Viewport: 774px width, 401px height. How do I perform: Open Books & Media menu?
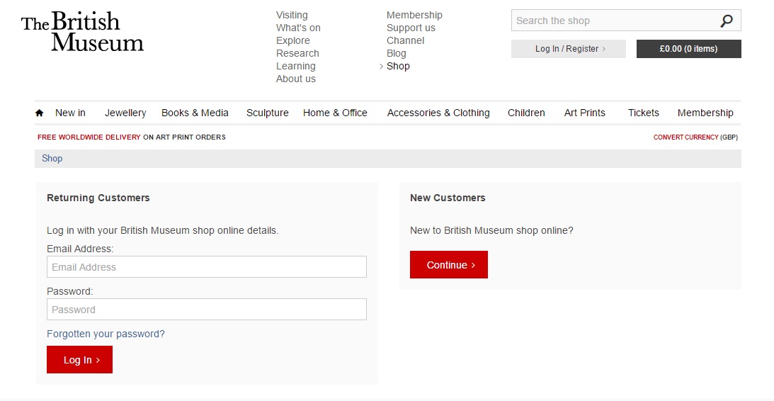click(195, 113)
